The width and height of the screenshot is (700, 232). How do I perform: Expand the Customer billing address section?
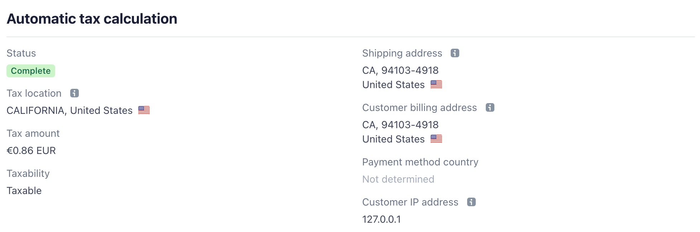coord(419,107)
